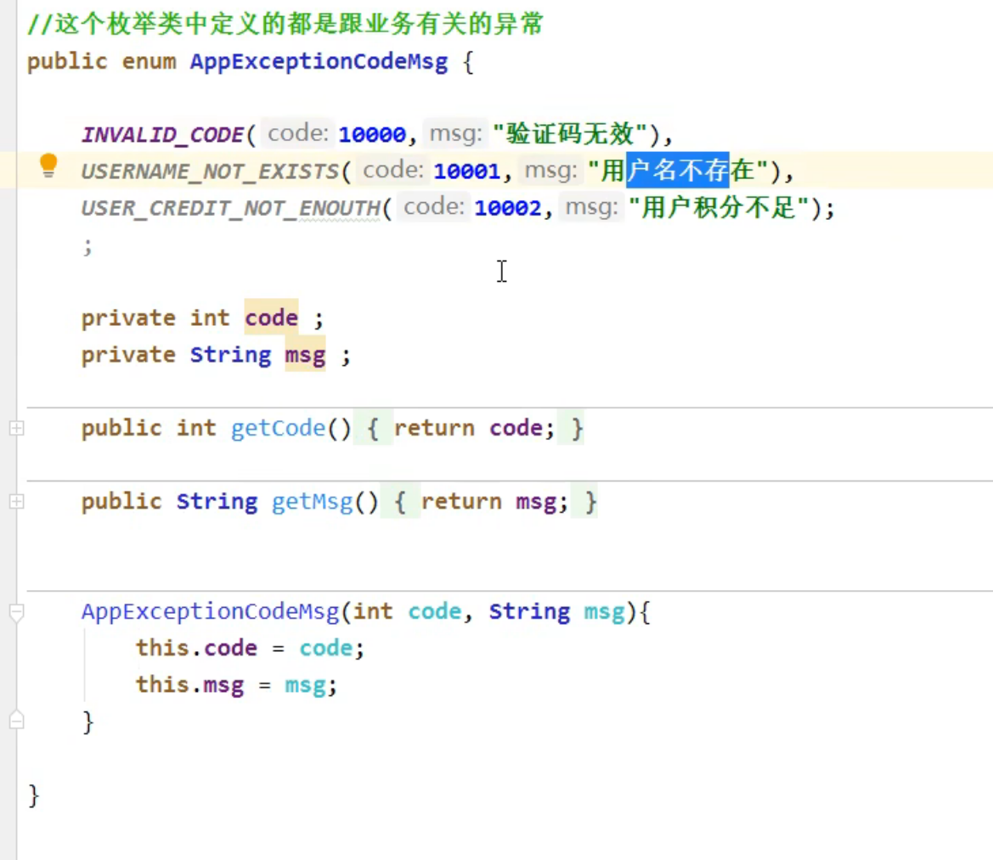Click the code: hint on INVALID_CODE line

(297, 134)
